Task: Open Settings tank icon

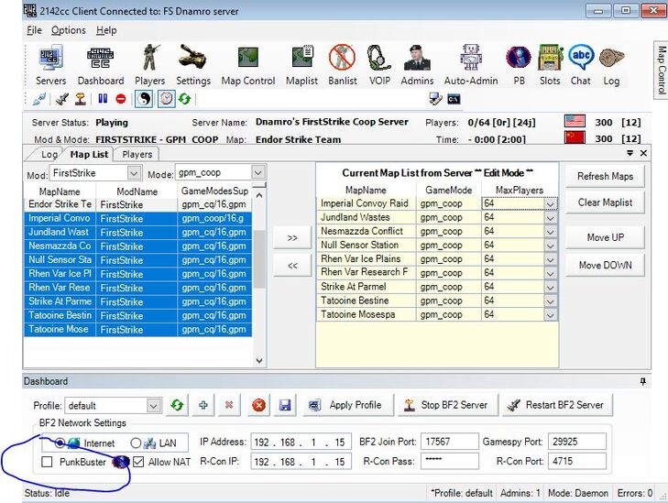Action: (193, 65)
